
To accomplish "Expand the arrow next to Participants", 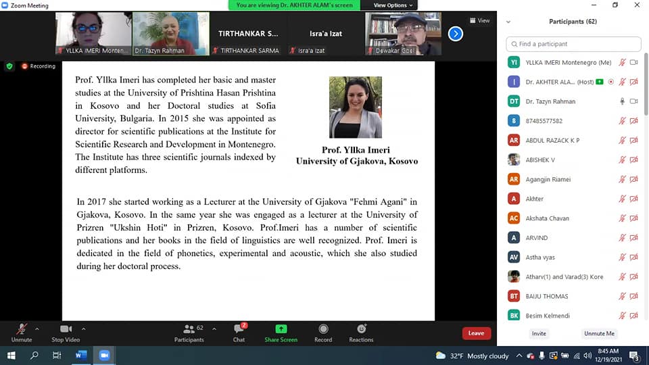I will tap(214, 329).
